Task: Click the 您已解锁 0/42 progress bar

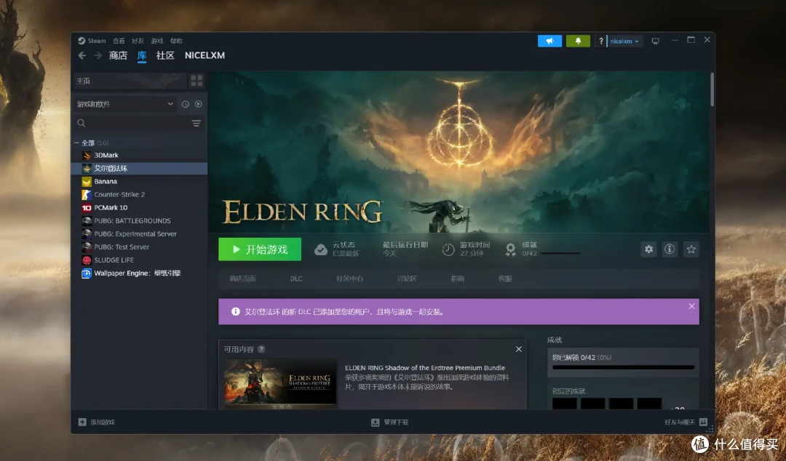Action: pyautogui.click(x=623, y=367)
